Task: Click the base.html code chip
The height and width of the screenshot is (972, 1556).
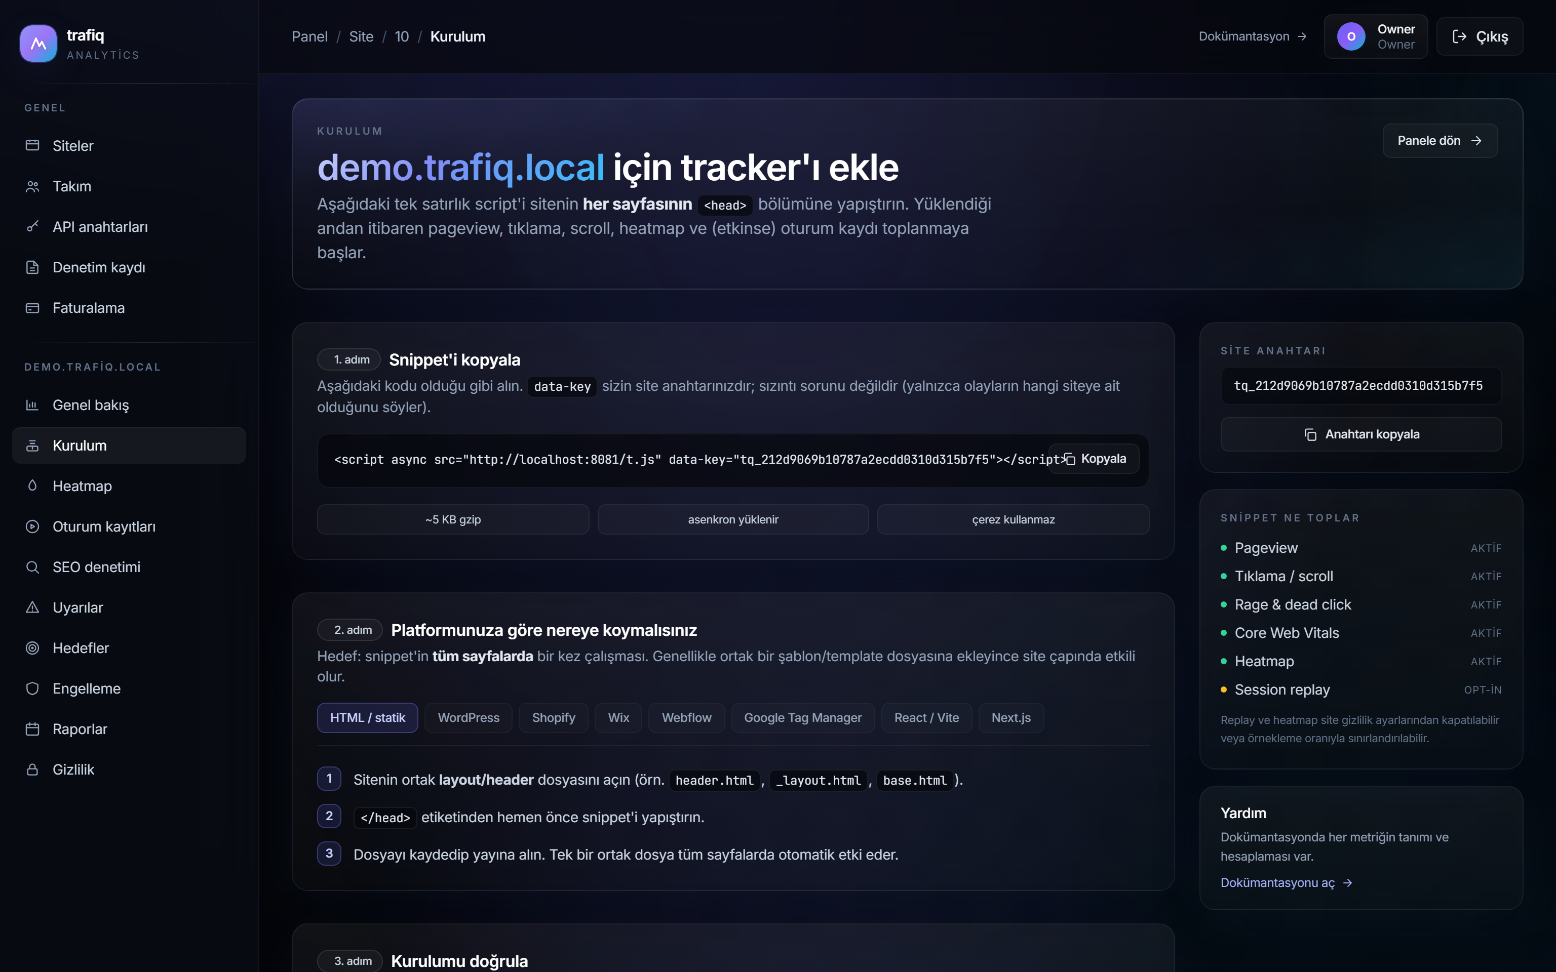Action: pyautogui.click(x=914, y=781)
